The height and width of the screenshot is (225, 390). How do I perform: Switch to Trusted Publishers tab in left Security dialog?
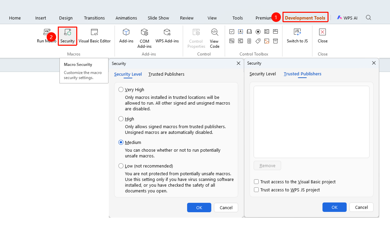[x=166, y=74]
